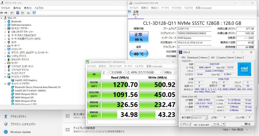Click the serial number field TW0R3CDK9DH002CS0BC6
259x136 pixels.
[x=194, y=33]
